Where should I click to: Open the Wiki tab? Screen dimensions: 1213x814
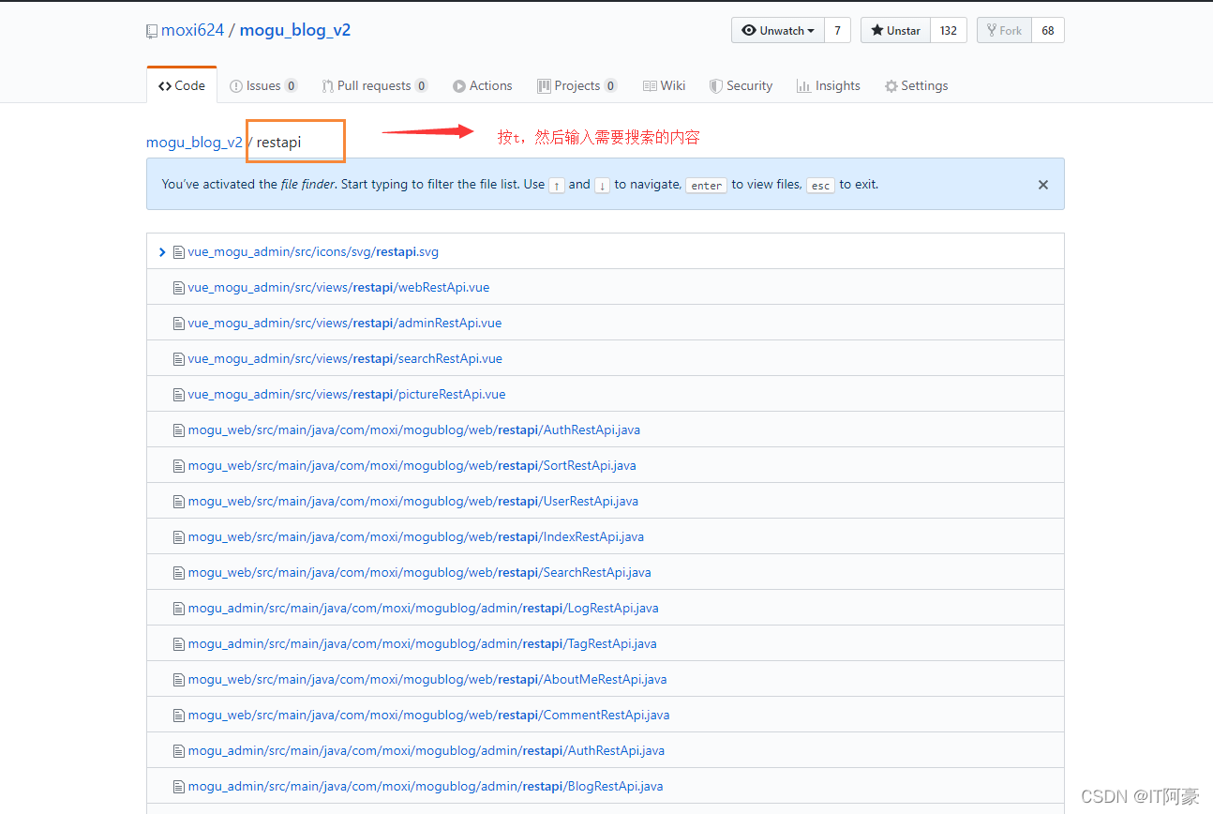point(665,85)
